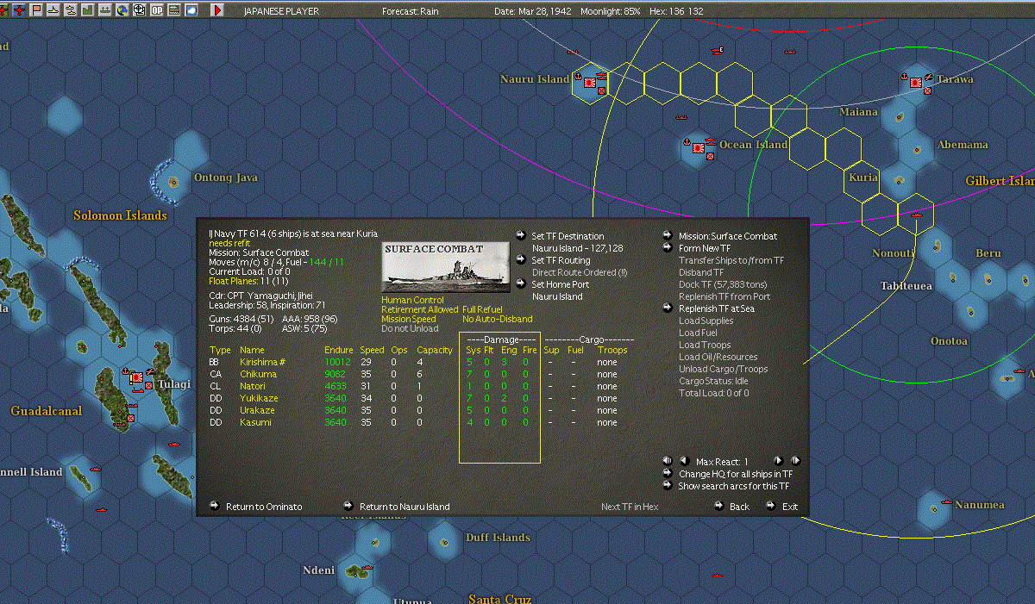Click arrow beside Set Home Port

521,283
